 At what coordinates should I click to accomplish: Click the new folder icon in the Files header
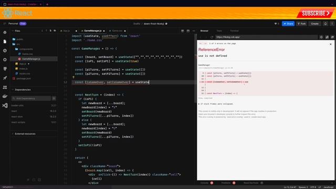pyautogui.click(x=55, y=31)
